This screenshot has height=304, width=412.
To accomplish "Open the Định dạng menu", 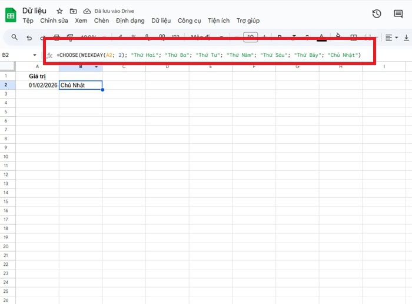I will coord(130,21).
